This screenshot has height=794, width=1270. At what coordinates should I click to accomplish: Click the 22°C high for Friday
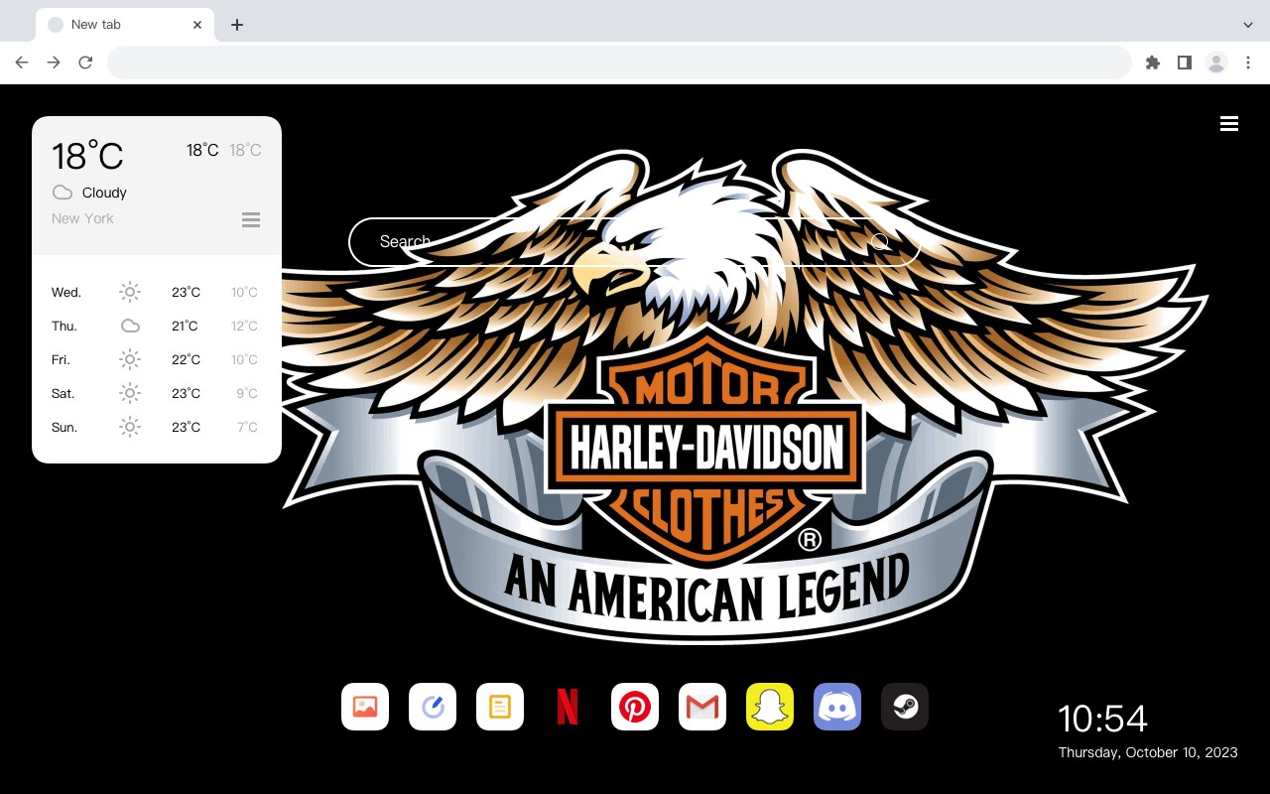pyautogui.click(x=186, y=359)
